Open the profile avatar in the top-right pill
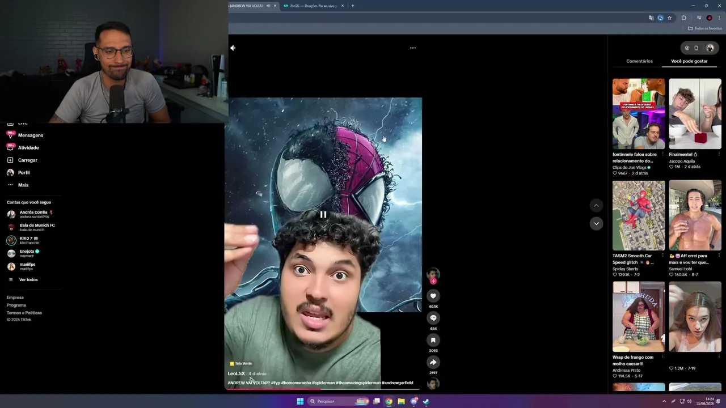Image resolution: width=726 pixels, height=408 pixels. [710, 48]
